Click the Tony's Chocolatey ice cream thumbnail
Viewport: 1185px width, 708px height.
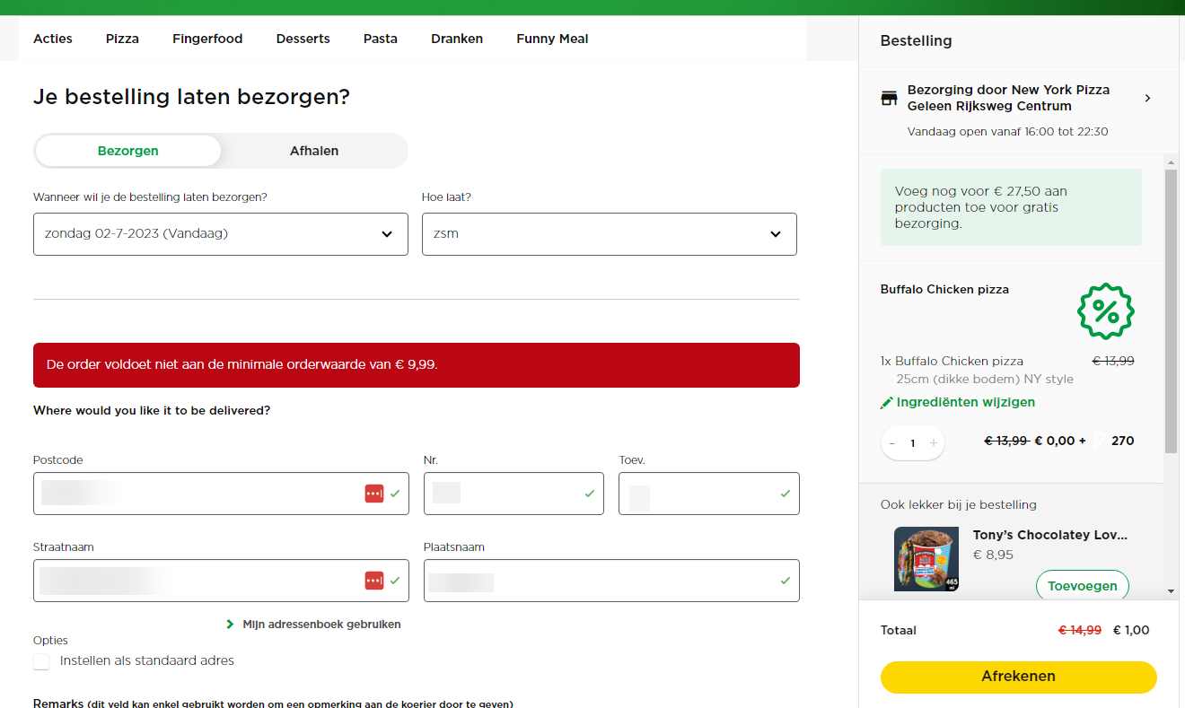pos(926,558)
